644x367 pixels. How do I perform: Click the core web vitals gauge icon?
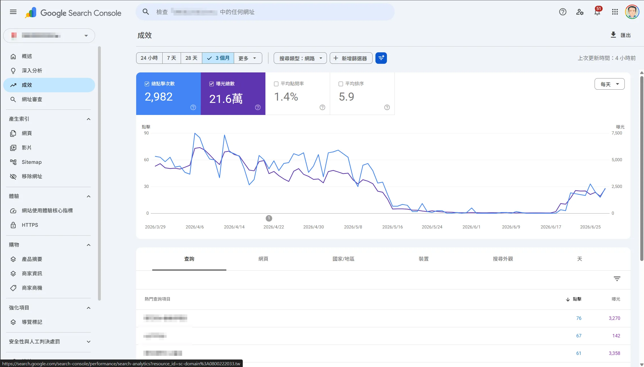(x=13, y=211)
